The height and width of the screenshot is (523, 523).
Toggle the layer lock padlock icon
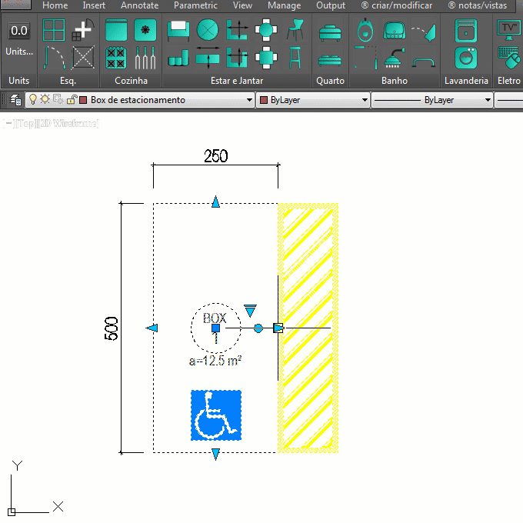(71, 100)
